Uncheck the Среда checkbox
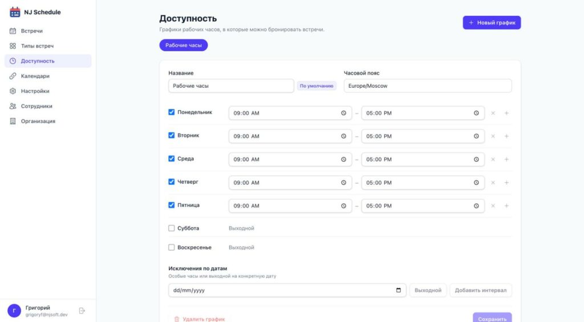Viewport: 584px width, 322px height. pyautogui.click(x=171, y=158)
